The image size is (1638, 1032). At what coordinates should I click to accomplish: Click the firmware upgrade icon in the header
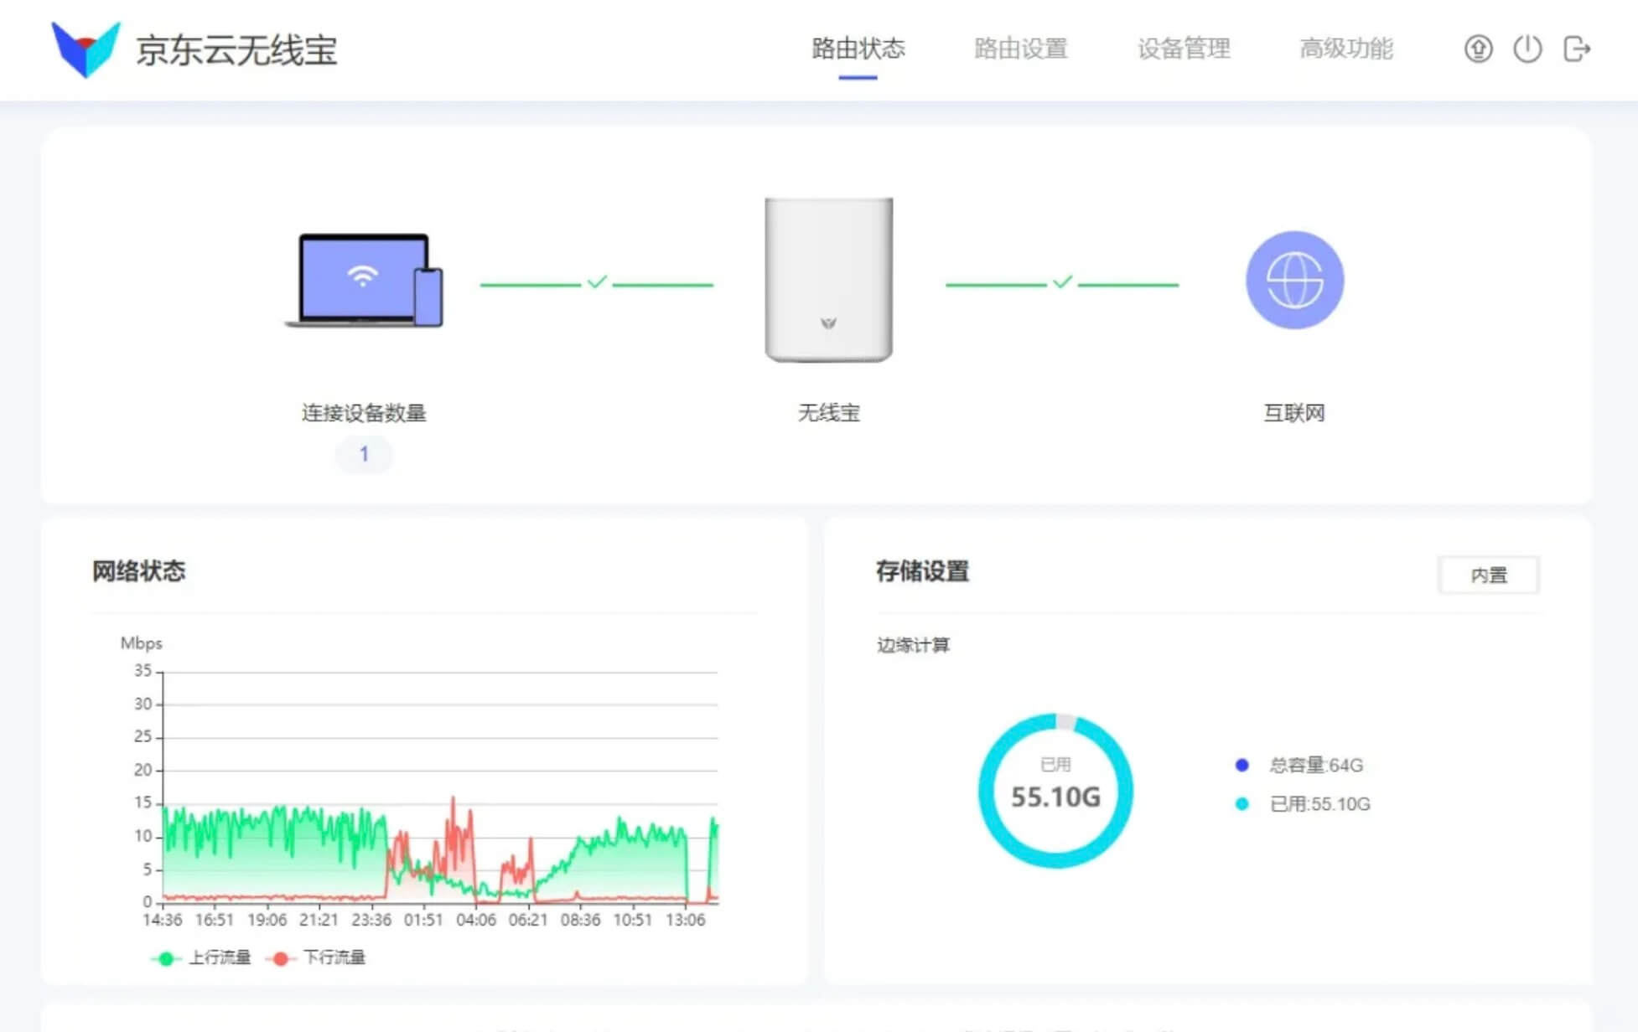pyautogui.click(x=1479, y=49)
